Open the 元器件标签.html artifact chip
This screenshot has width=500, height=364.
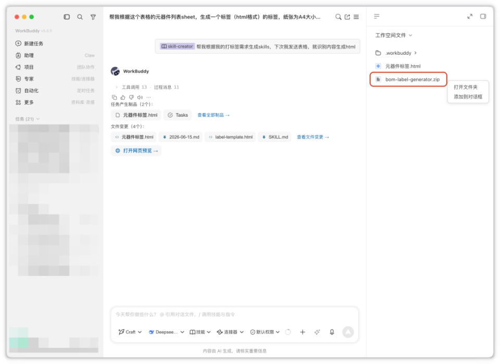(136, 115)
